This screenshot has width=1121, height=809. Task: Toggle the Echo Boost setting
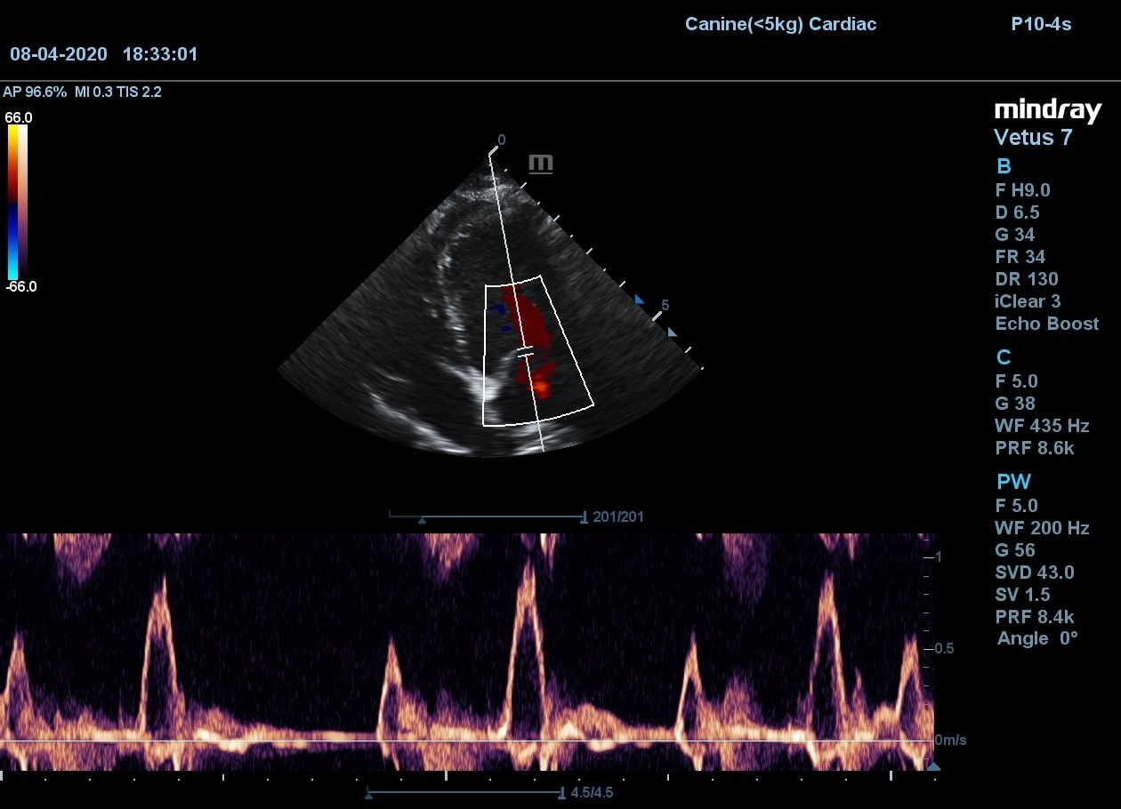[x=1046, y=324]
